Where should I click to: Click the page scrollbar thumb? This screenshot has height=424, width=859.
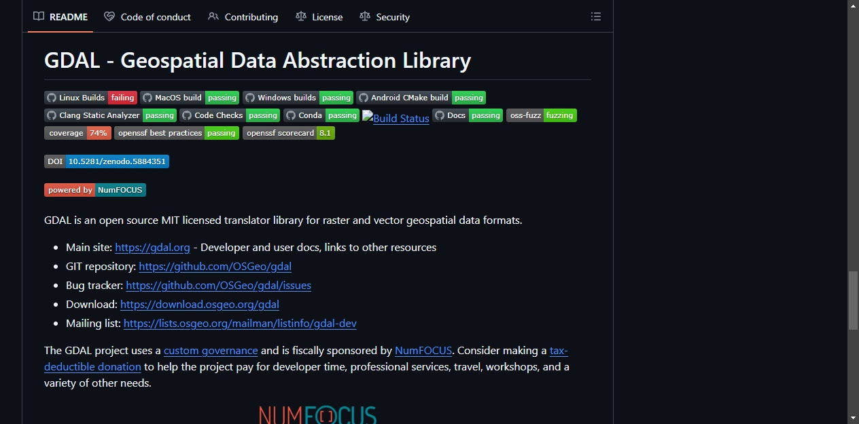click(x=853, y=300)
